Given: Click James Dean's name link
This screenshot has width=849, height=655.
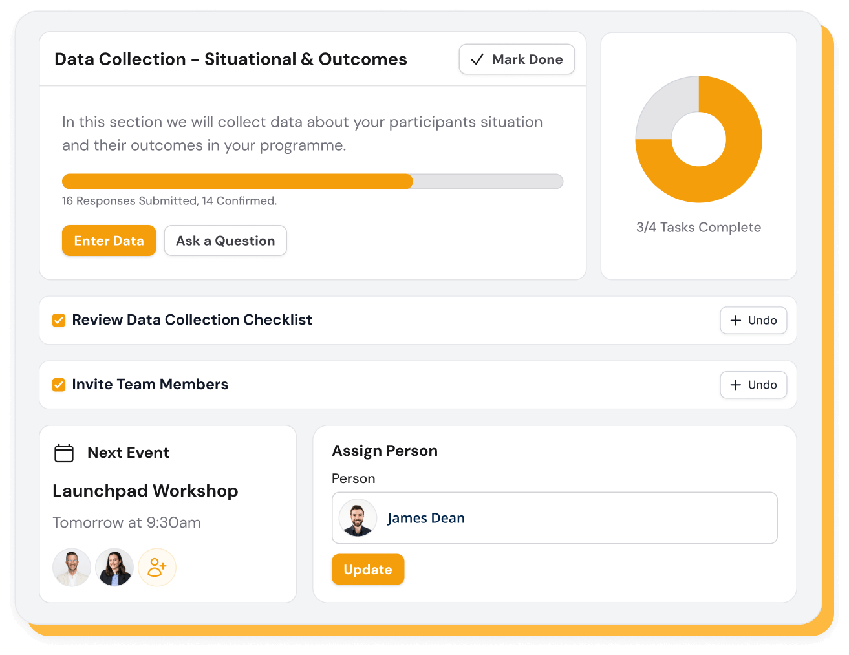Looking at the screenshot, I should (x=425, y=517).
